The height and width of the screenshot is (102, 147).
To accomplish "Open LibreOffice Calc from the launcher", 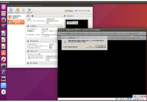I will click(4, 40).
